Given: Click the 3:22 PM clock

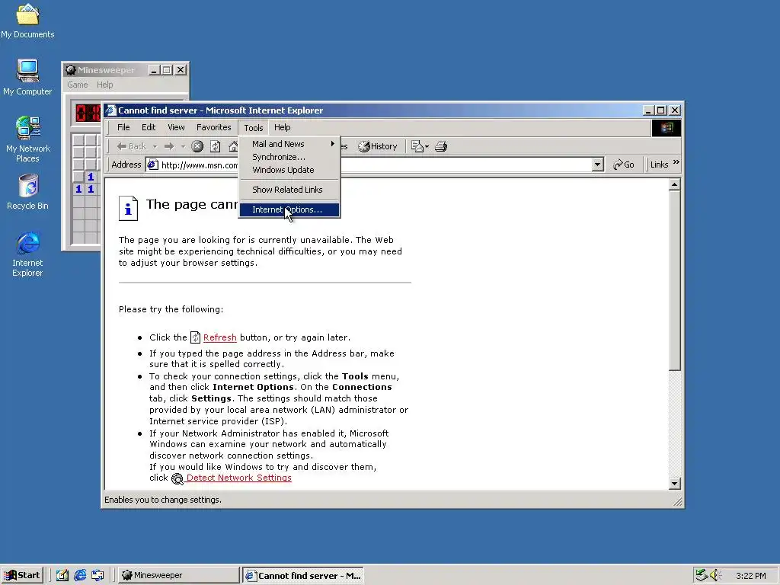Looking at the screenshot, I should (x=750, y=576).
